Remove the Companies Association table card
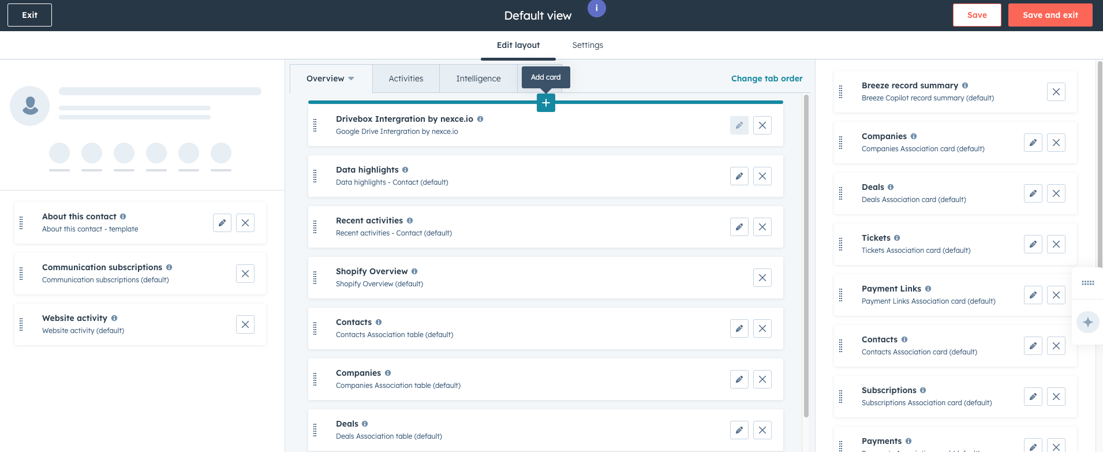 click(762, 379)
